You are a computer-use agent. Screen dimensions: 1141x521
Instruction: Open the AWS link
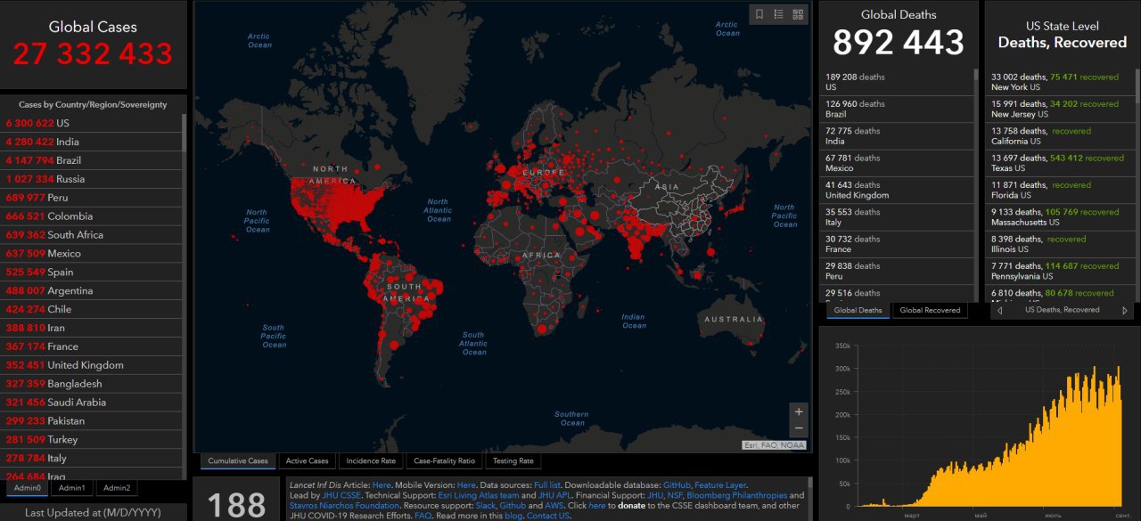pos(554,505)
